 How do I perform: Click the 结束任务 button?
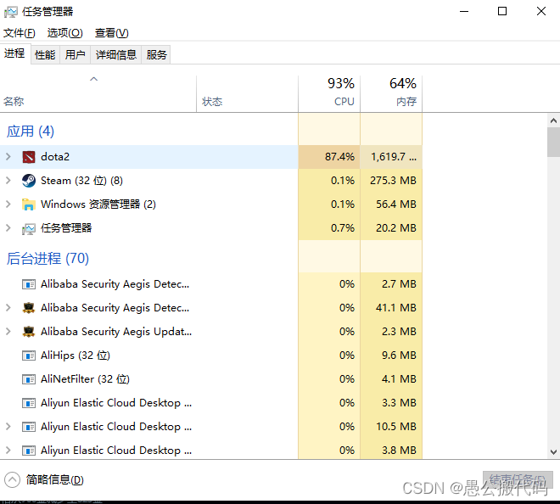point(518,479)
